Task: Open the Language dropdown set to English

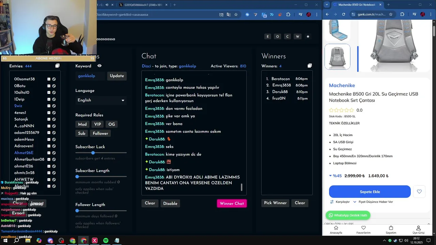Action: click(x=101, y=100)
